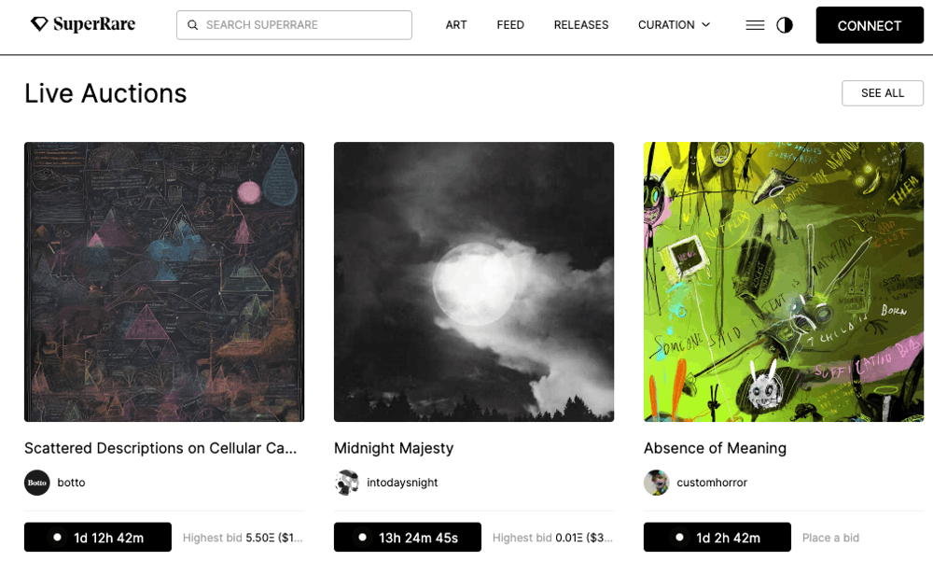Click Place a bid on Absence of Meaning
Screen dimensions: 933x561
[830, 538]
